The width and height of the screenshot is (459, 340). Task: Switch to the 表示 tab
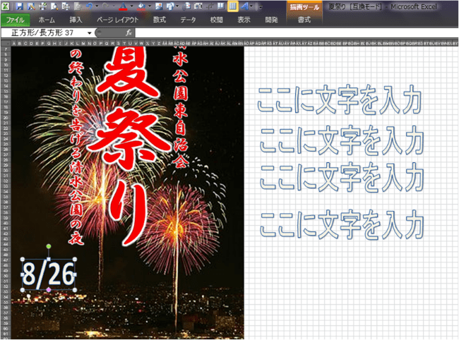(244, 20)
